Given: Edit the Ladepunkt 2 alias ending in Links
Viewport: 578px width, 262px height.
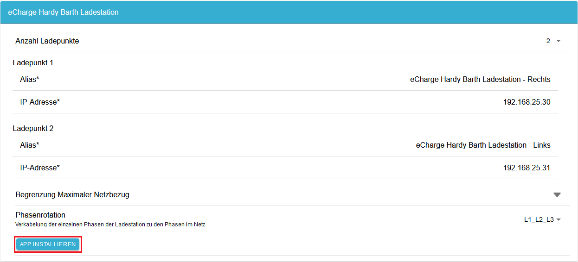Looking at the screenshot, I should 483,145.
